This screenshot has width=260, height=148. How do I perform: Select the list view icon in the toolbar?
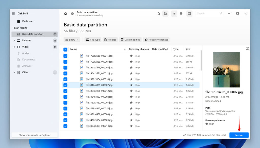[x=174, y=13]
